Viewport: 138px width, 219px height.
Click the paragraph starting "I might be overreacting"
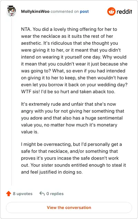[73, 158]
